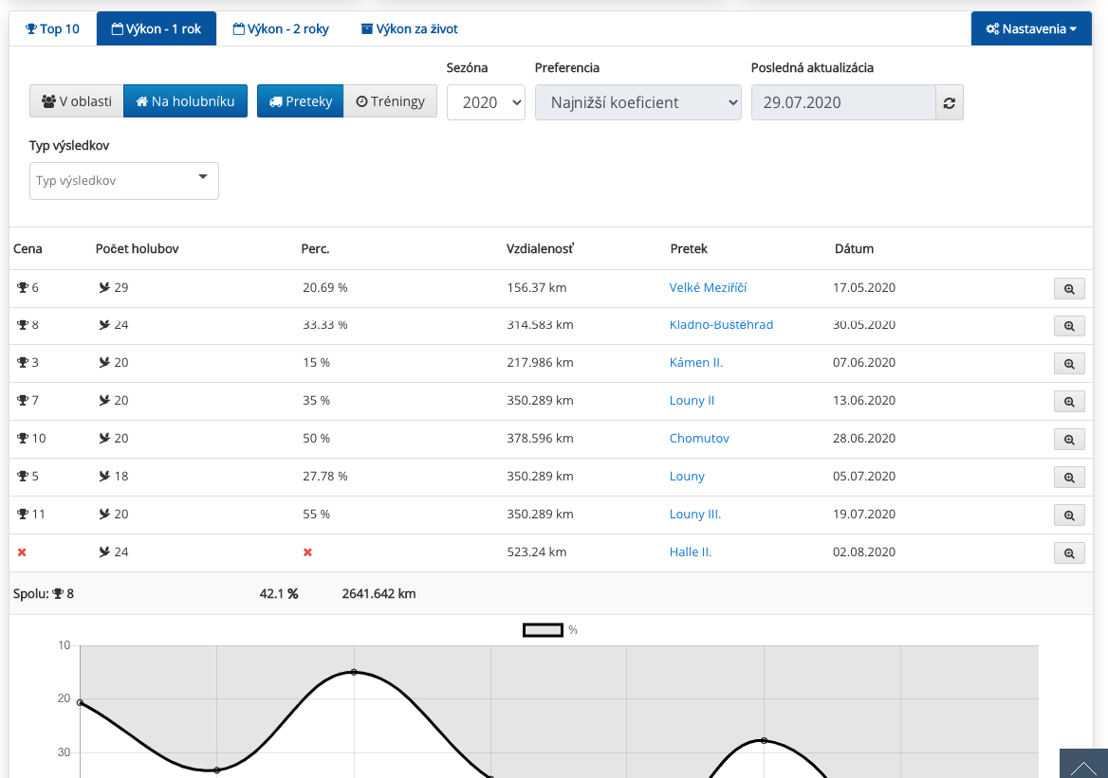This screenshot has width=1108, height=778.
Task: Click magnifier icon for Chomutov row
Action: 1069,439
